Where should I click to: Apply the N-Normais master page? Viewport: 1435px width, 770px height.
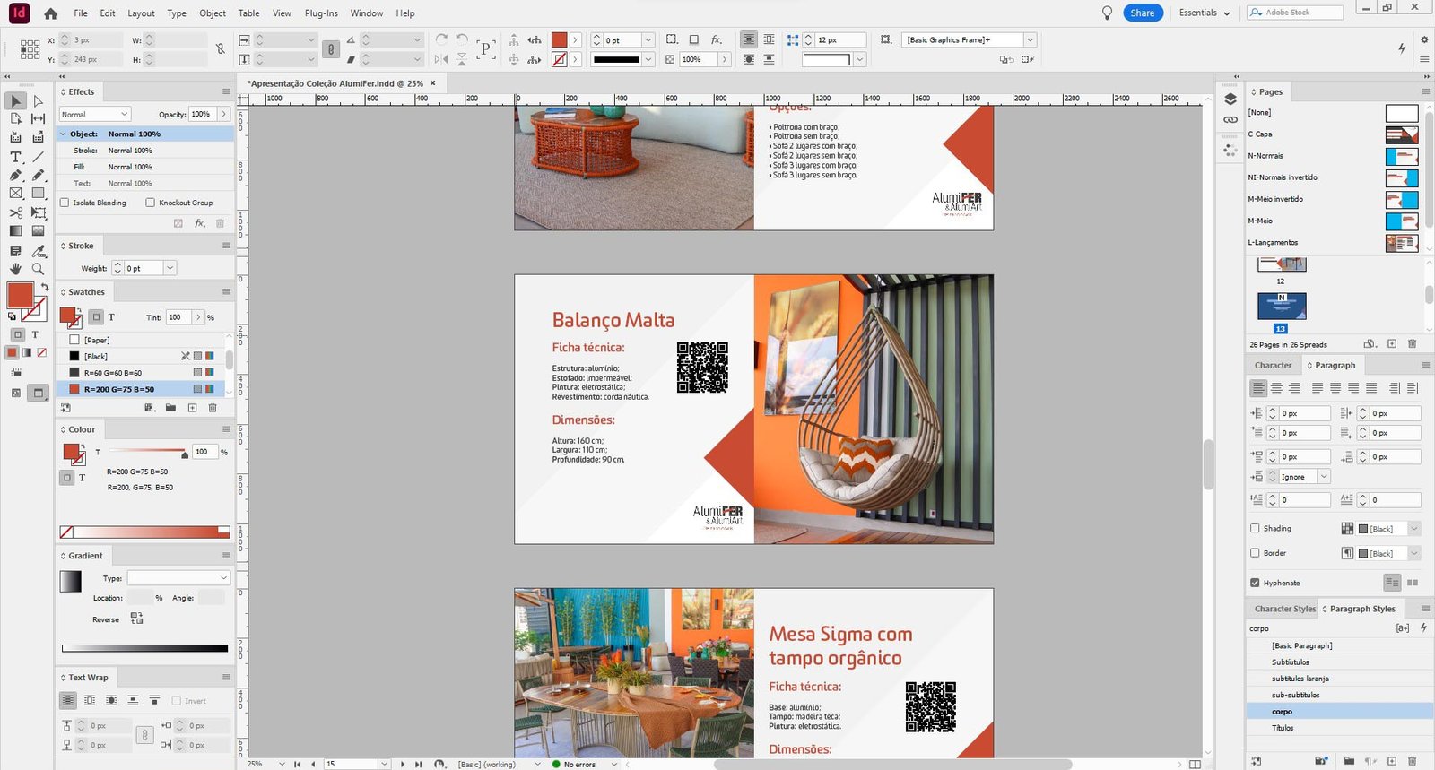click(x=1333, y=156)
